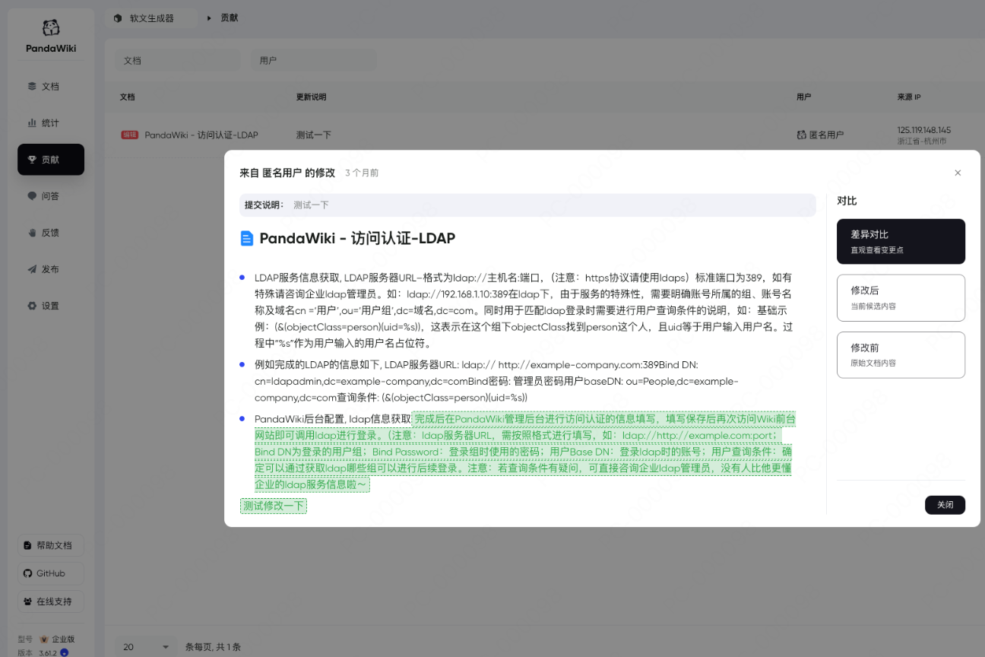Click the 设置 gear icon
Screen dimensions: 985x657
[x=32, y=306]
